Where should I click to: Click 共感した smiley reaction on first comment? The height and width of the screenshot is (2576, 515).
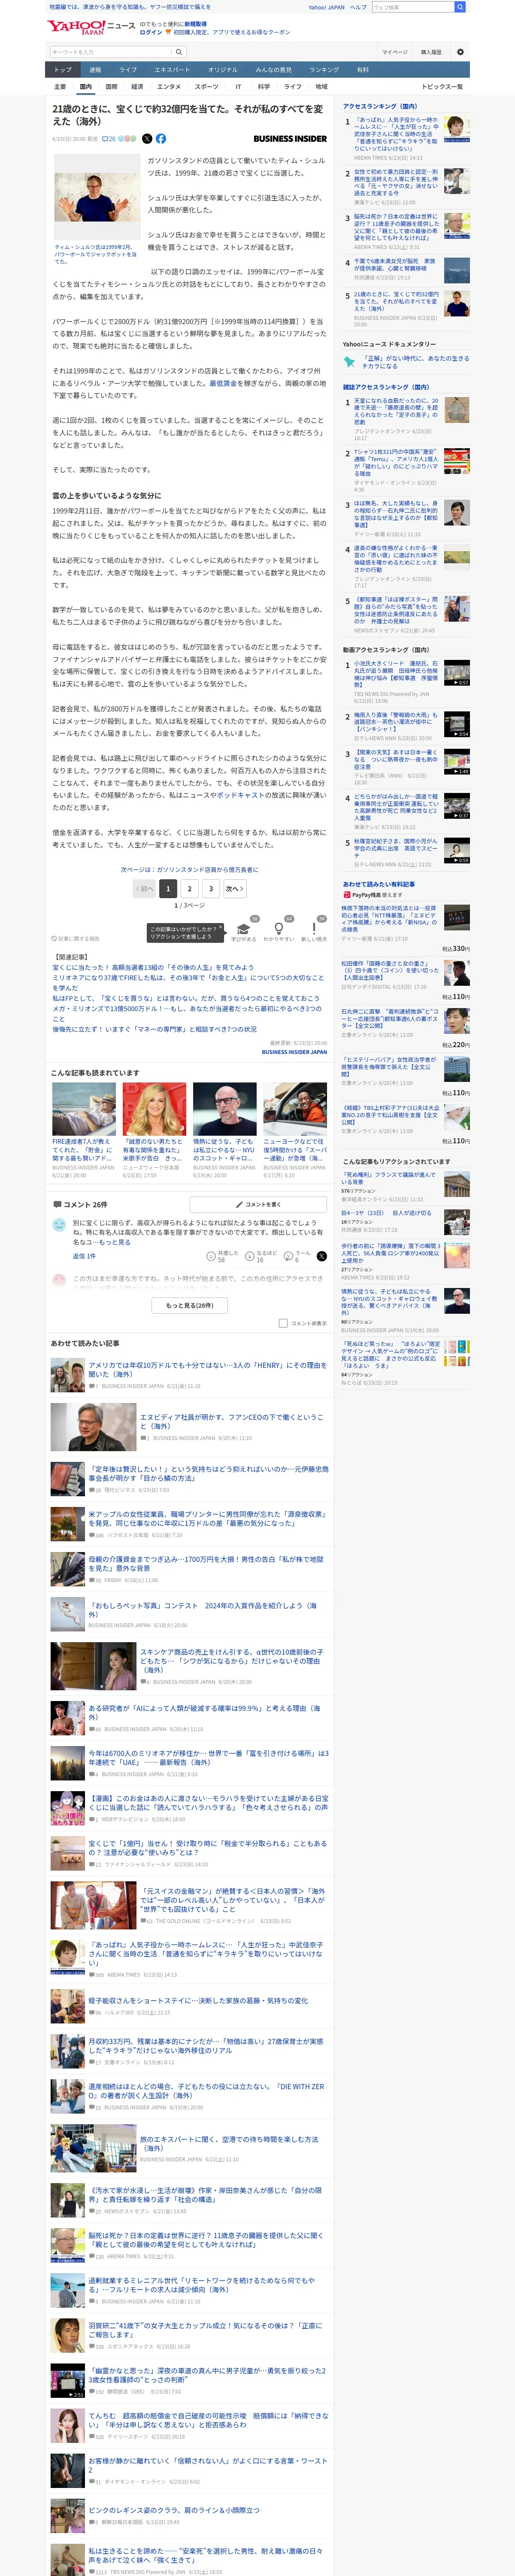(x=222, y=1256)
